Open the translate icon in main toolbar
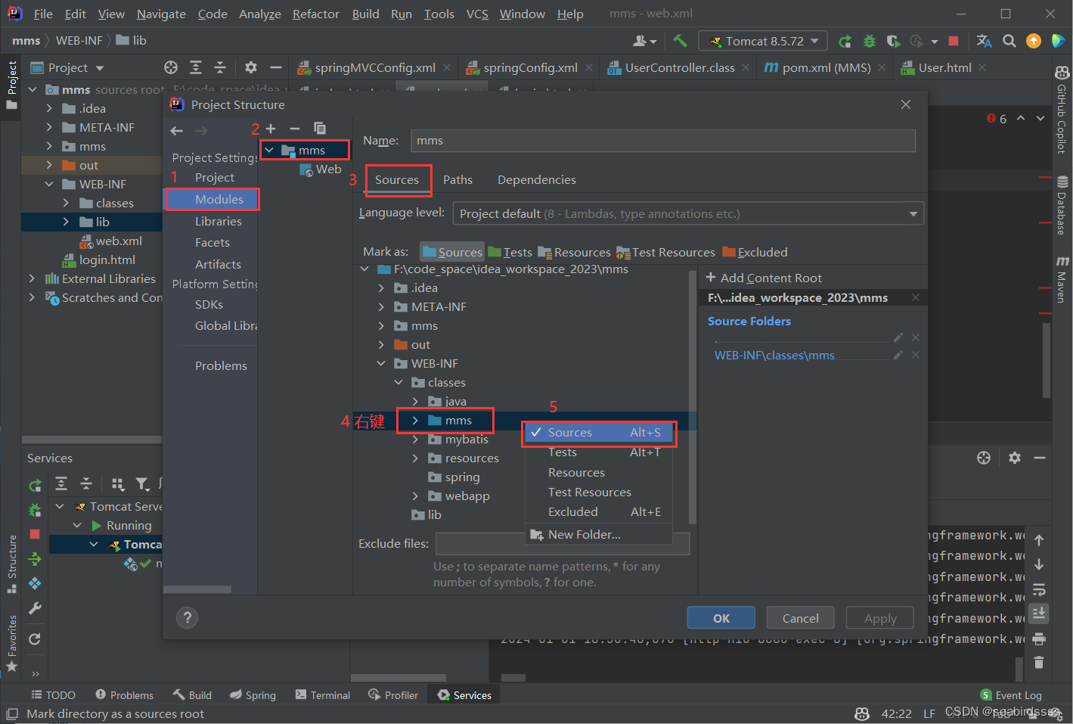 click(984, 41)
